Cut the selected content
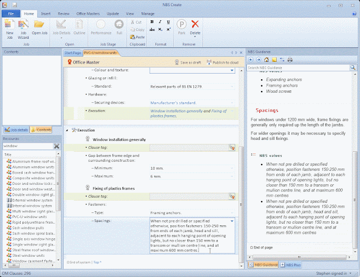The image size is (360, 277). tap(136, 22)
